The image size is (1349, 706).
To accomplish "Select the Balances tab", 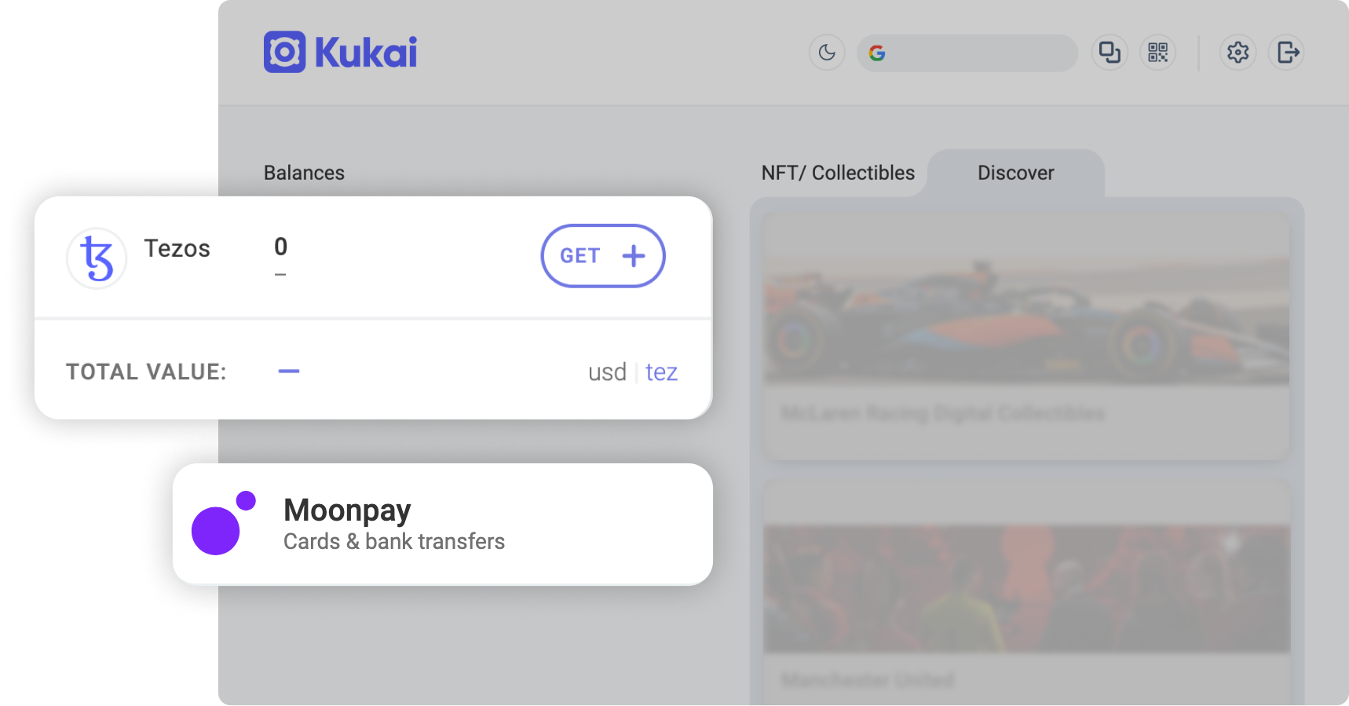I will (x=304, y=173).
